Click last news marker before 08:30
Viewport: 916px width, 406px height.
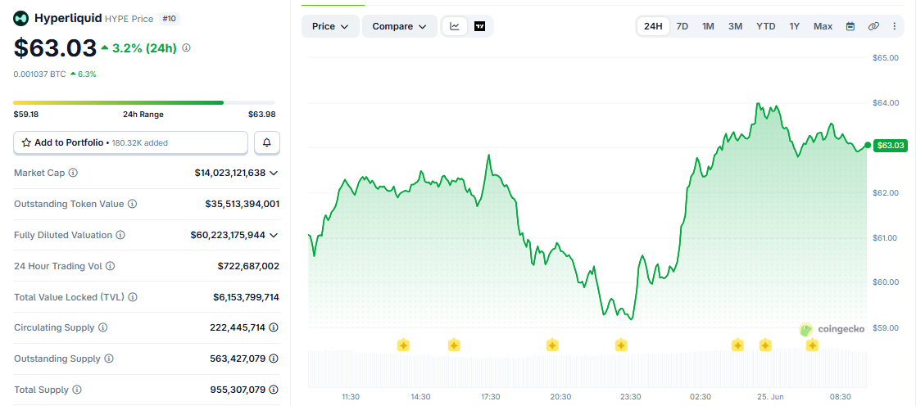click(x=812, y=345)
